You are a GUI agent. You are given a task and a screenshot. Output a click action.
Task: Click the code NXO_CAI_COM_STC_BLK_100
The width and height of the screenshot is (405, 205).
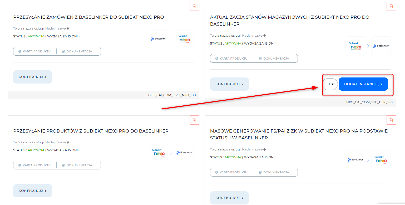pos(369,102)
